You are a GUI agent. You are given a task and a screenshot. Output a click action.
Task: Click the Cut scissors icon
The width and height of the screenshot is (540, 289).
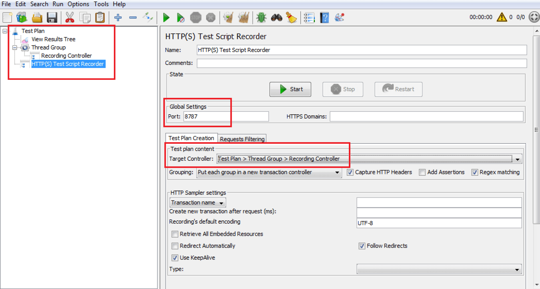(70, 17)
